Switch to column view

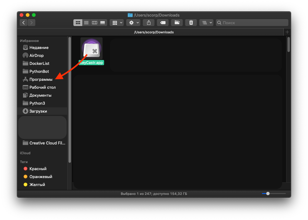pyautogui.click(x=95, y=23)
